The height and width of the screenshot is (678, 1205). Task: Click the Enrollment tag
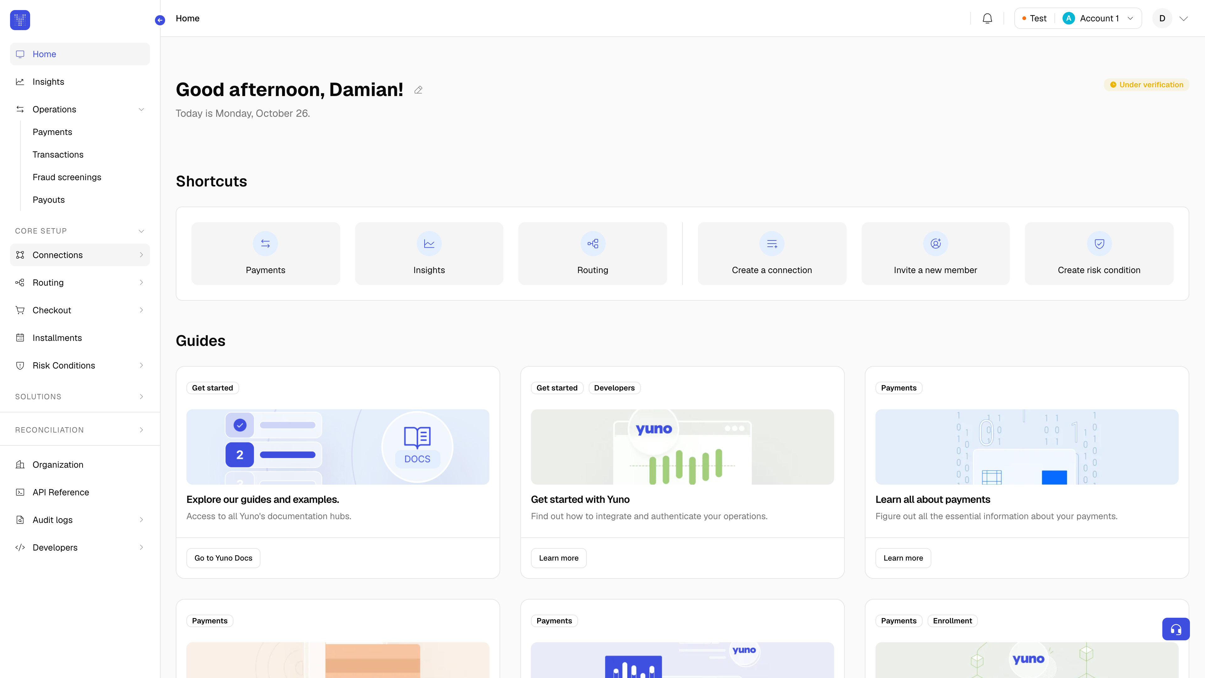[952, 621]
